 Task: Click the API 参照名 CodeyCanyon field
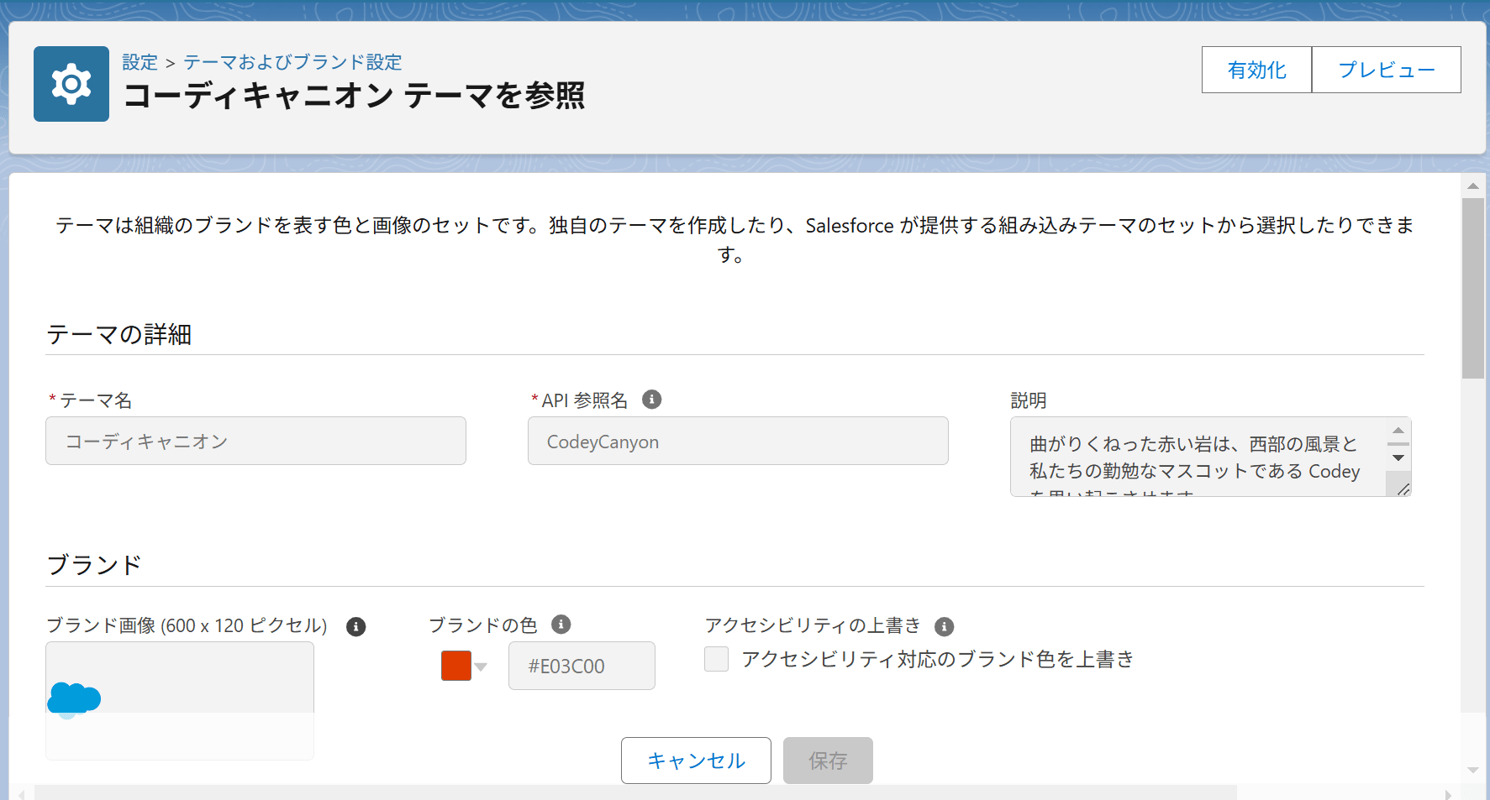click(x=738, y=441)
